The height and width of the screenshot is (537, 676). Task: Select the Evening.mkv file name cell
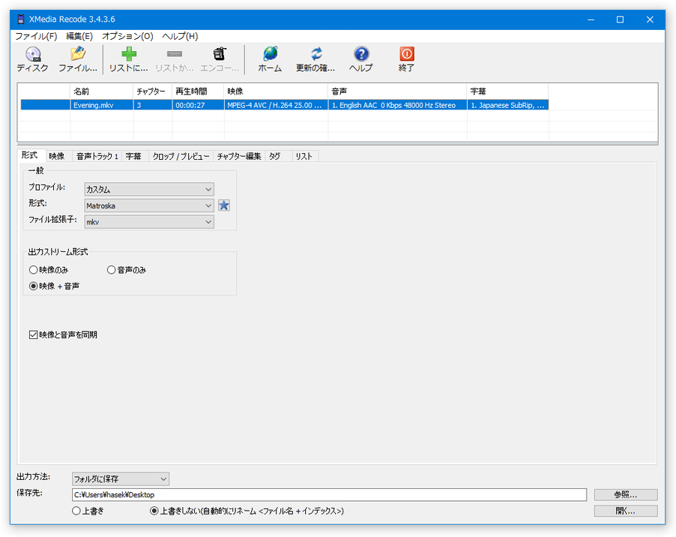(101, 105)
